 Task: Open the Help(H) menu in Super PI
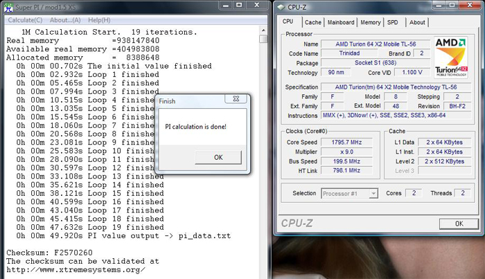point(99,20)
